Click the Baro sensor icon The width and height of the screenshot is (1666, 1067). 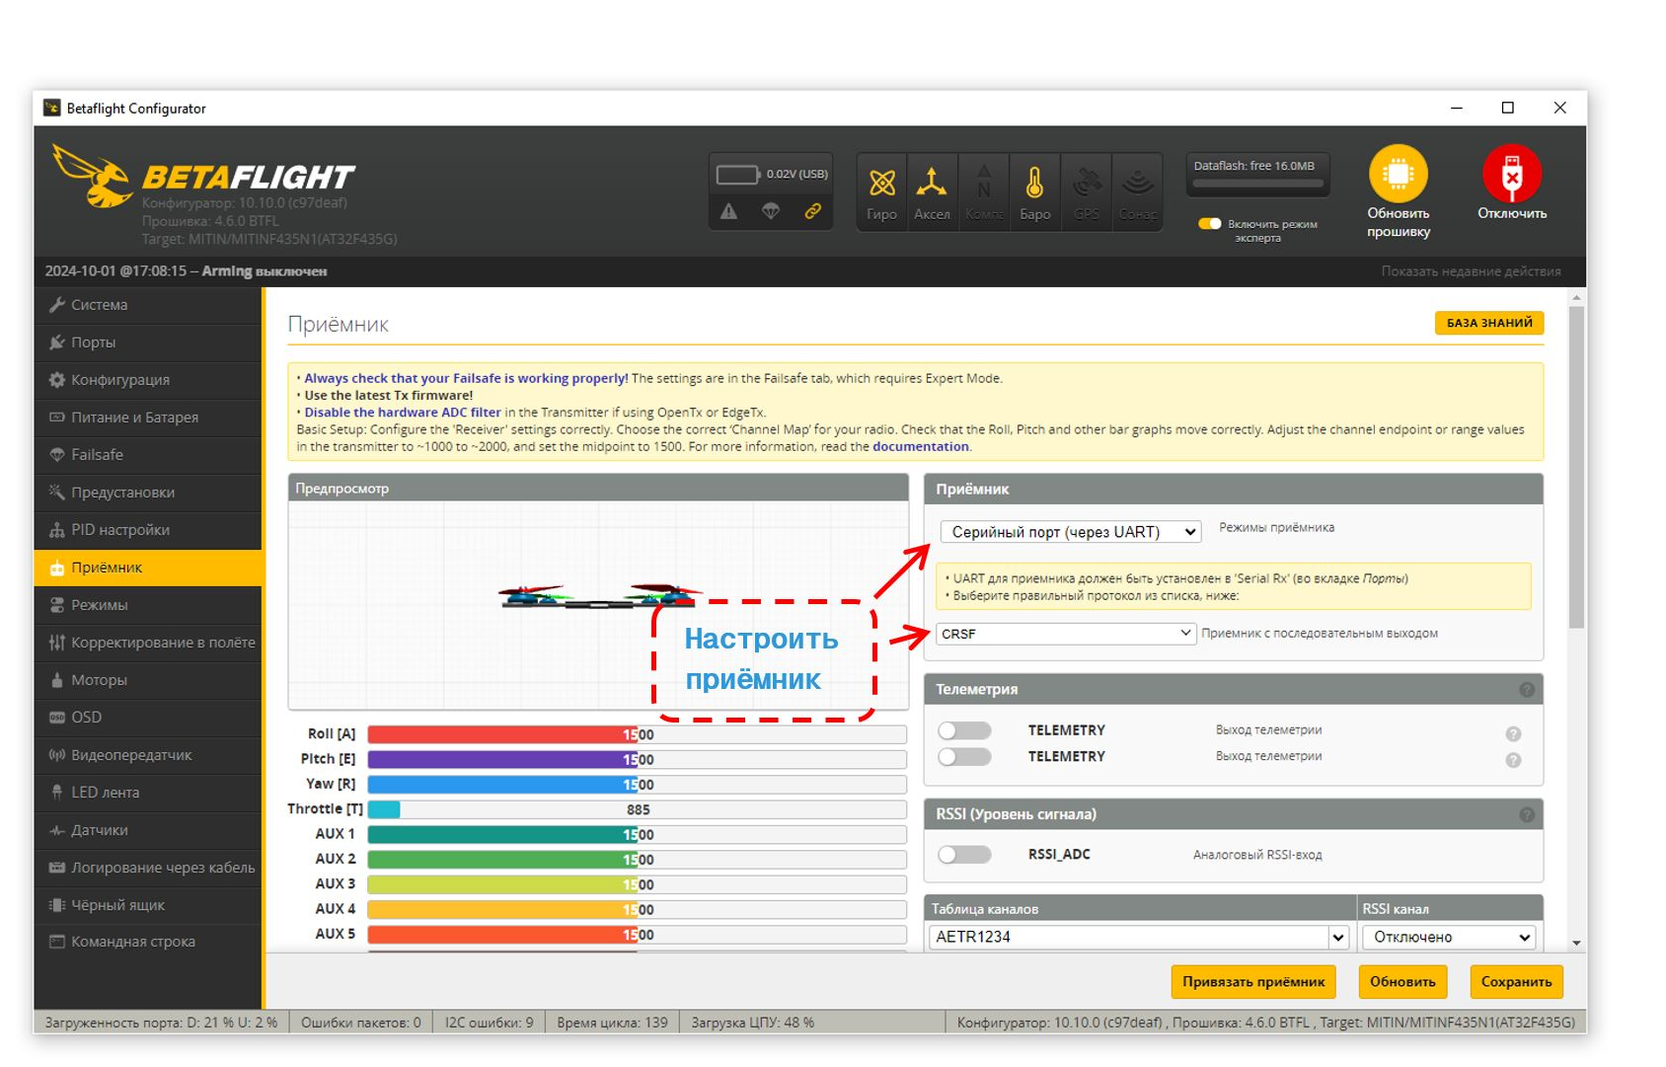1034,184
